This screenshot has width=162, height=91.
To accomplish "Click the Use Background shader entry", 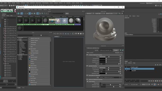I will pyautogui.click(x=34, y=74).
